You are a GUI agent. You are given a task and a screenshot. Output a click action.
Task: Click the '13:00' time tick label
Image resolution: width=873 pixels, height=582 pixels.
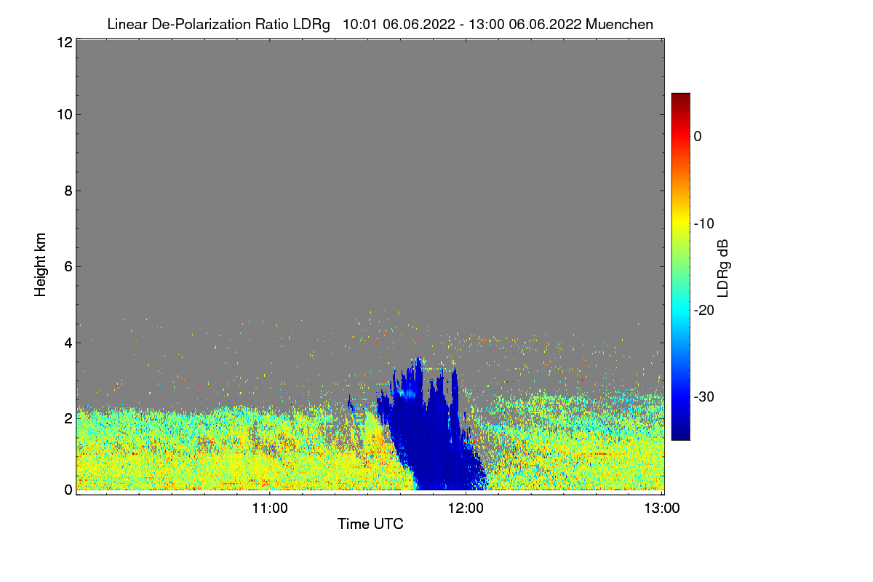(662, 507)
